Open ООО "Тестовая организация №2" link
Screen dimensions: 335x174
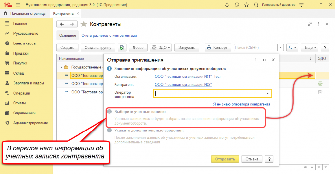(x=183, y=84)
